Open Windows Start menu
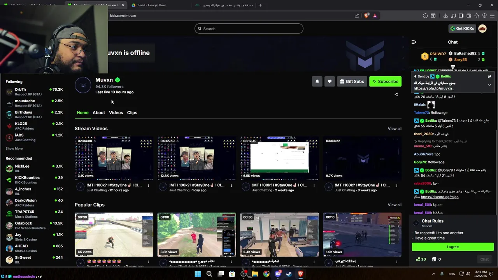 (198, 274)
